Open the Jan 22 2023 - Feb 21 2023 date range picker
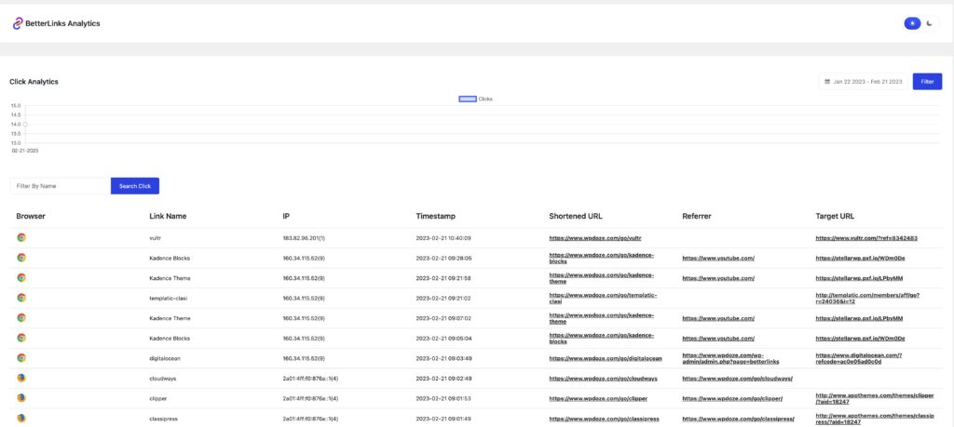Screen dimensions: 954x427 (x=864, y=81)
